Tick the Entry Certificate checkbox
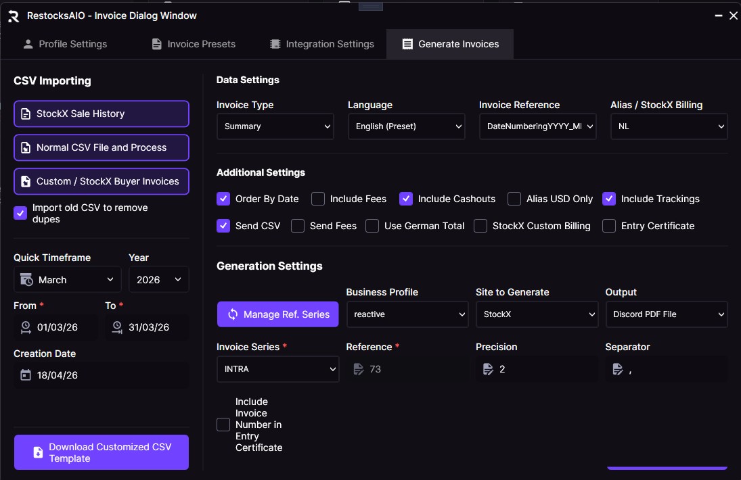 tap(609, 226)
